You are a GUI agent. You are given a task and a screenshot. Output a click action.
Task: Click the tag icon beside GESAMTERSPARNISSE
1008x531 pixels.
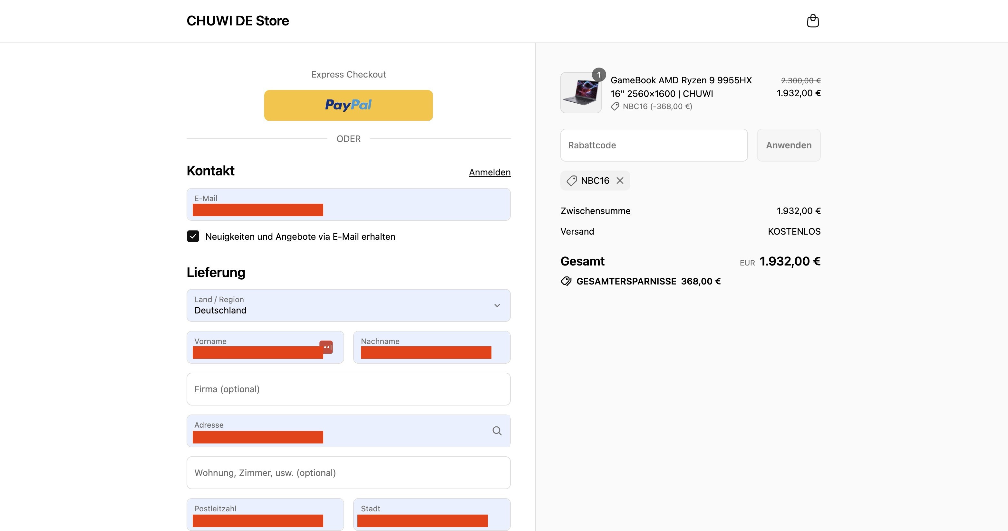pyautogui.click(x=566, y=281)
